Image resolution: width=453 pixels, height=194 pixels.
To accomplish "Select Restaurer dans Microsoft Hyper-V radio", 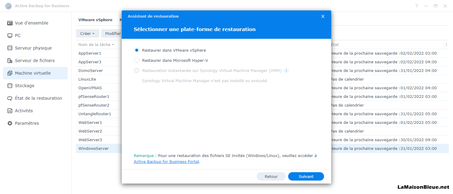I will coord(137,61).
